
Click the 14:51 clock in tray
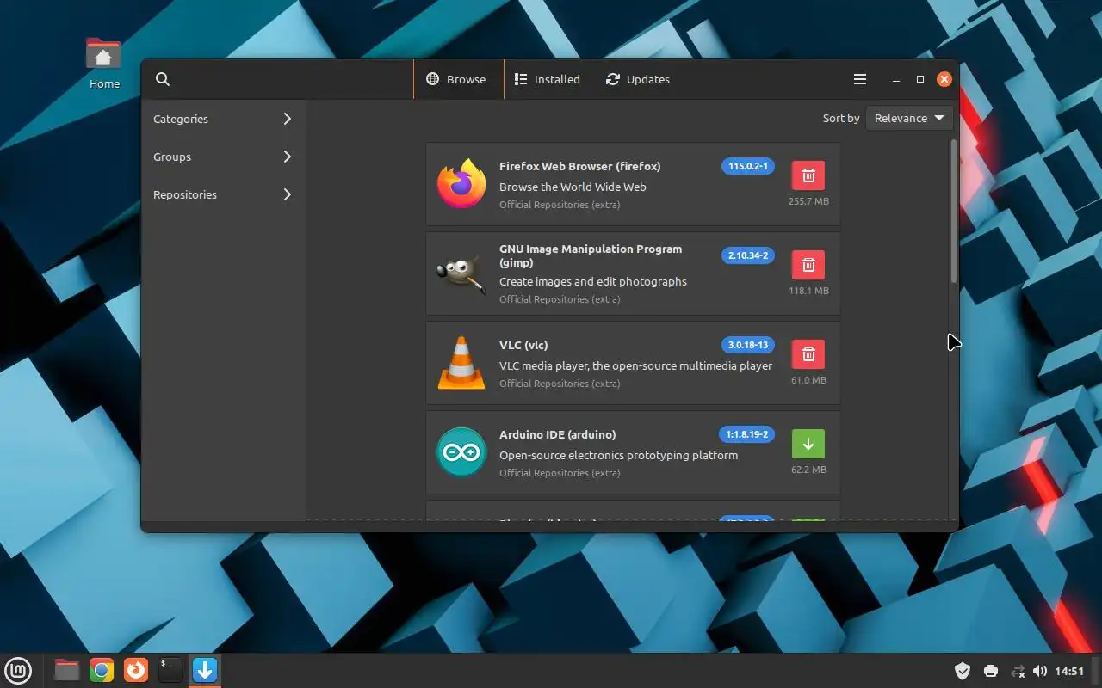tap(1069, 671)
